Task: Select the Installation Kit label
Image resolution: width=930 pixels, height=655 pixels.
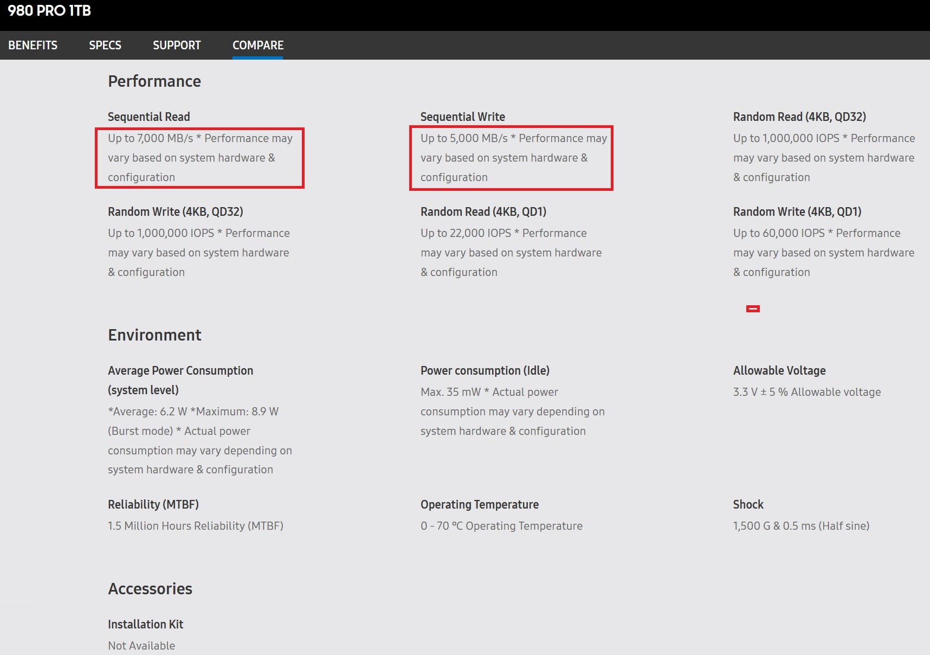Action: [x=145, y=624]
